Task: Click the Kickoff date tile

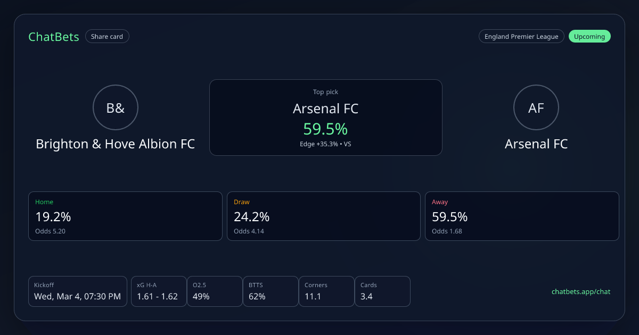Action: click(78, 291)
